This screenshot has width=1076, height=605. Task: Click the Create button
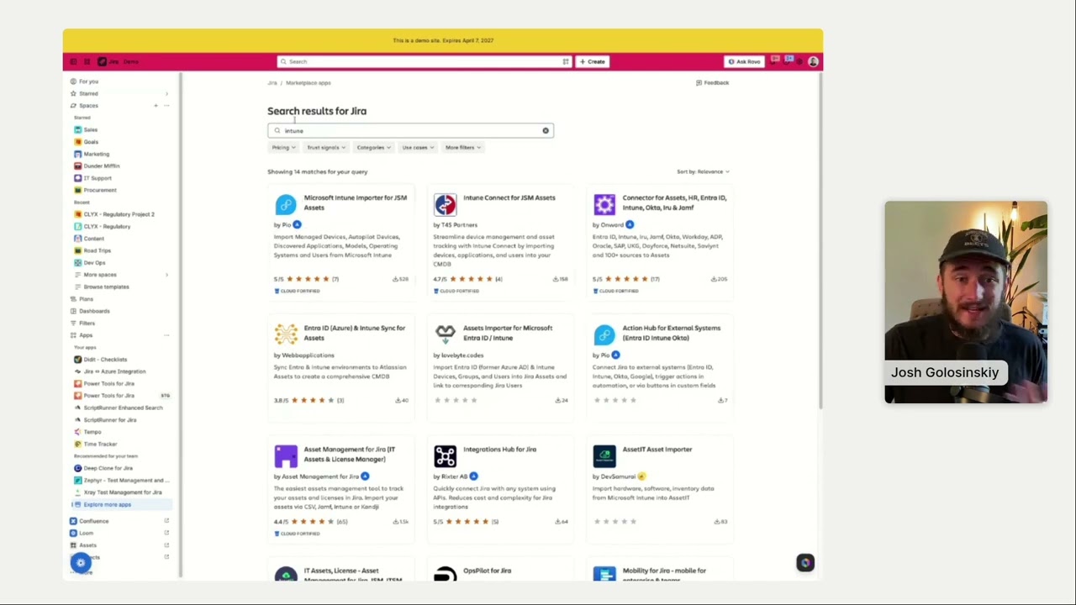point(593,61)
